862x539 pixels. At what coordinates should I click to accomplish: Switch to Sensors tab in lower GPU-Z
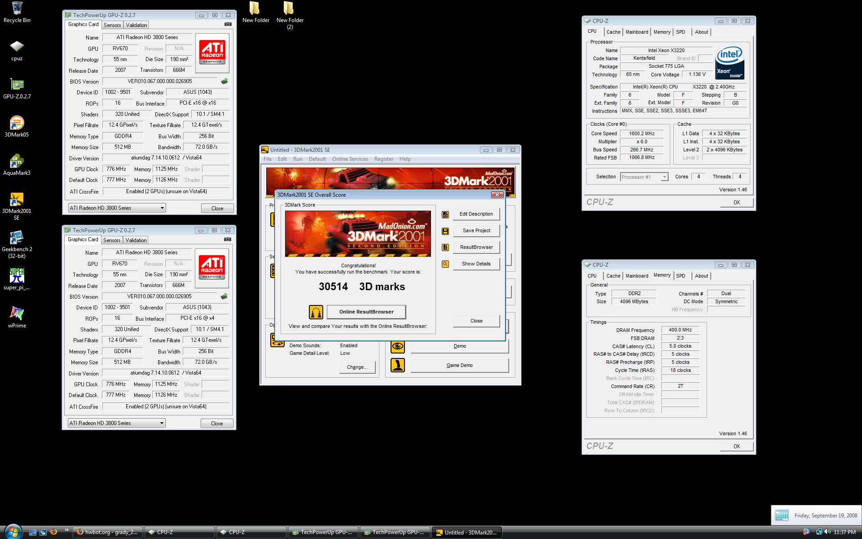point(112,240)
